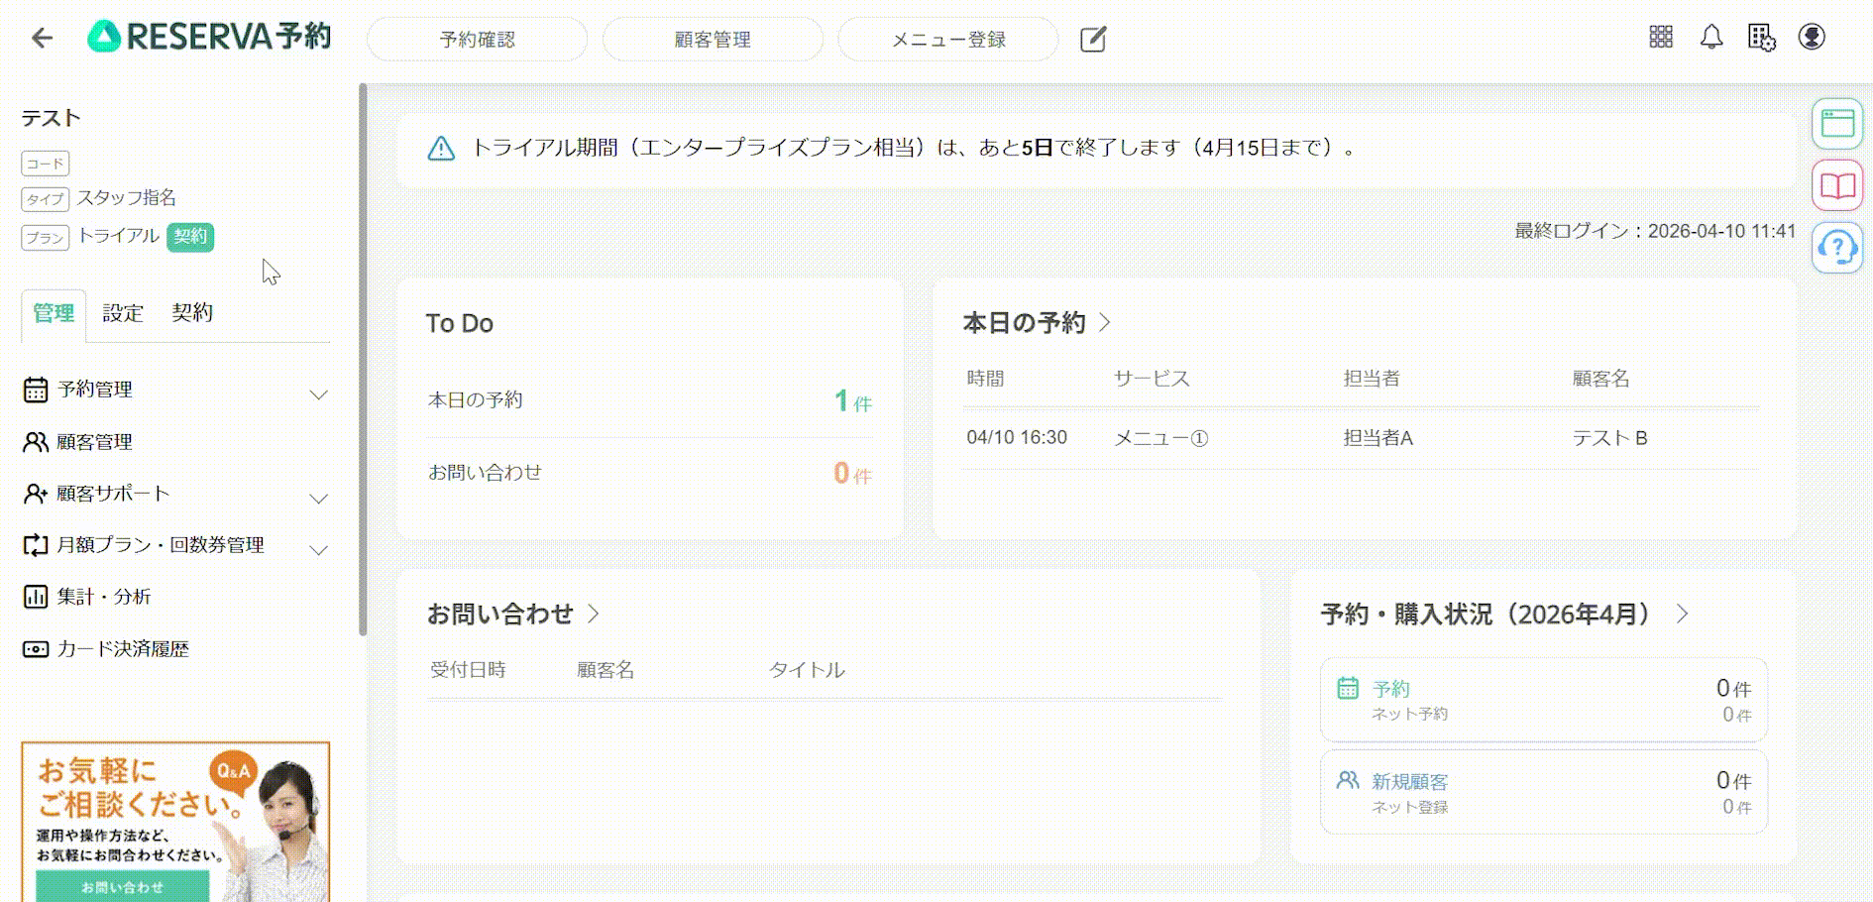
Task: Click the メニュー① service cell
Action: coord(1161,438)
